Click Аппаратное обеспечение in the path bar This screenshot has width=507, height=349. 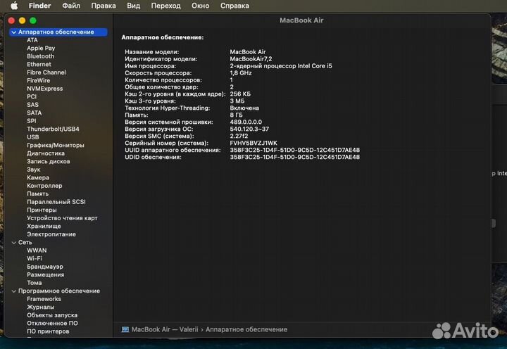click(246, 329)
